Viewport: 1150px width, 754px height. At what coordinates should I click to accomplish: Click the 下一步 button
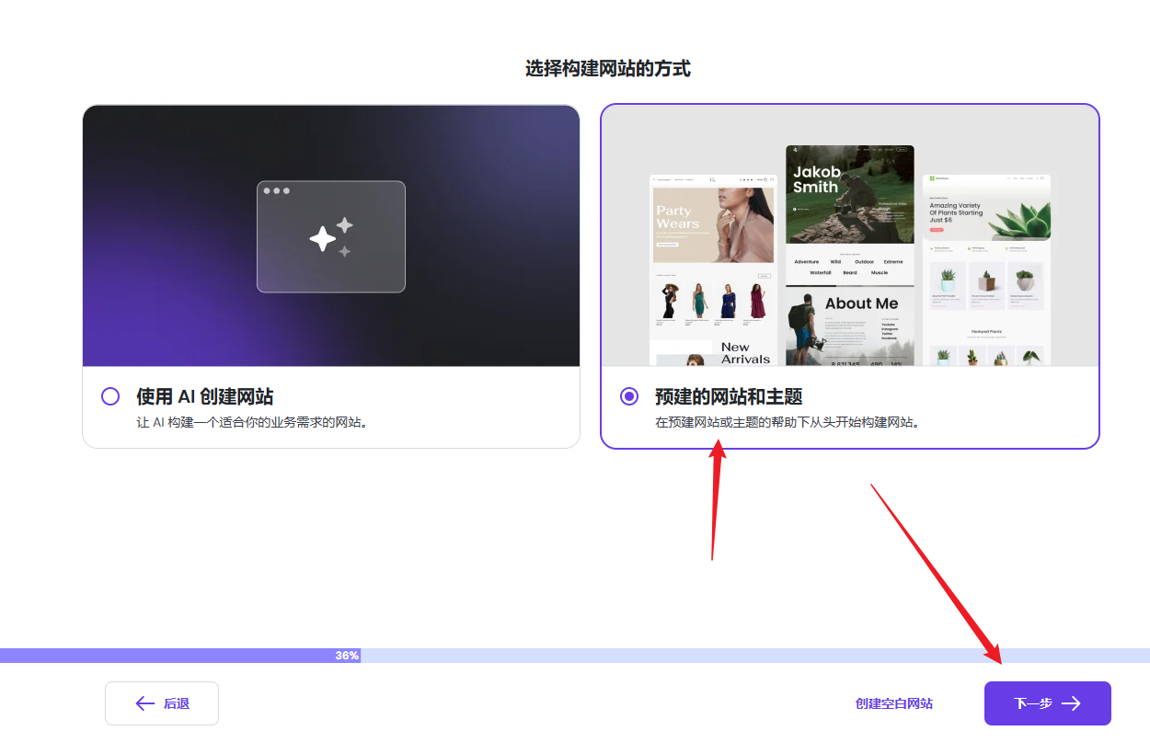click(x=1047, y=703)
